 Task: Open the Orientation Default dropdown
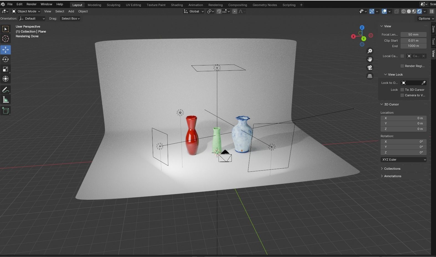pyautogui.click(x=32, y=18)
